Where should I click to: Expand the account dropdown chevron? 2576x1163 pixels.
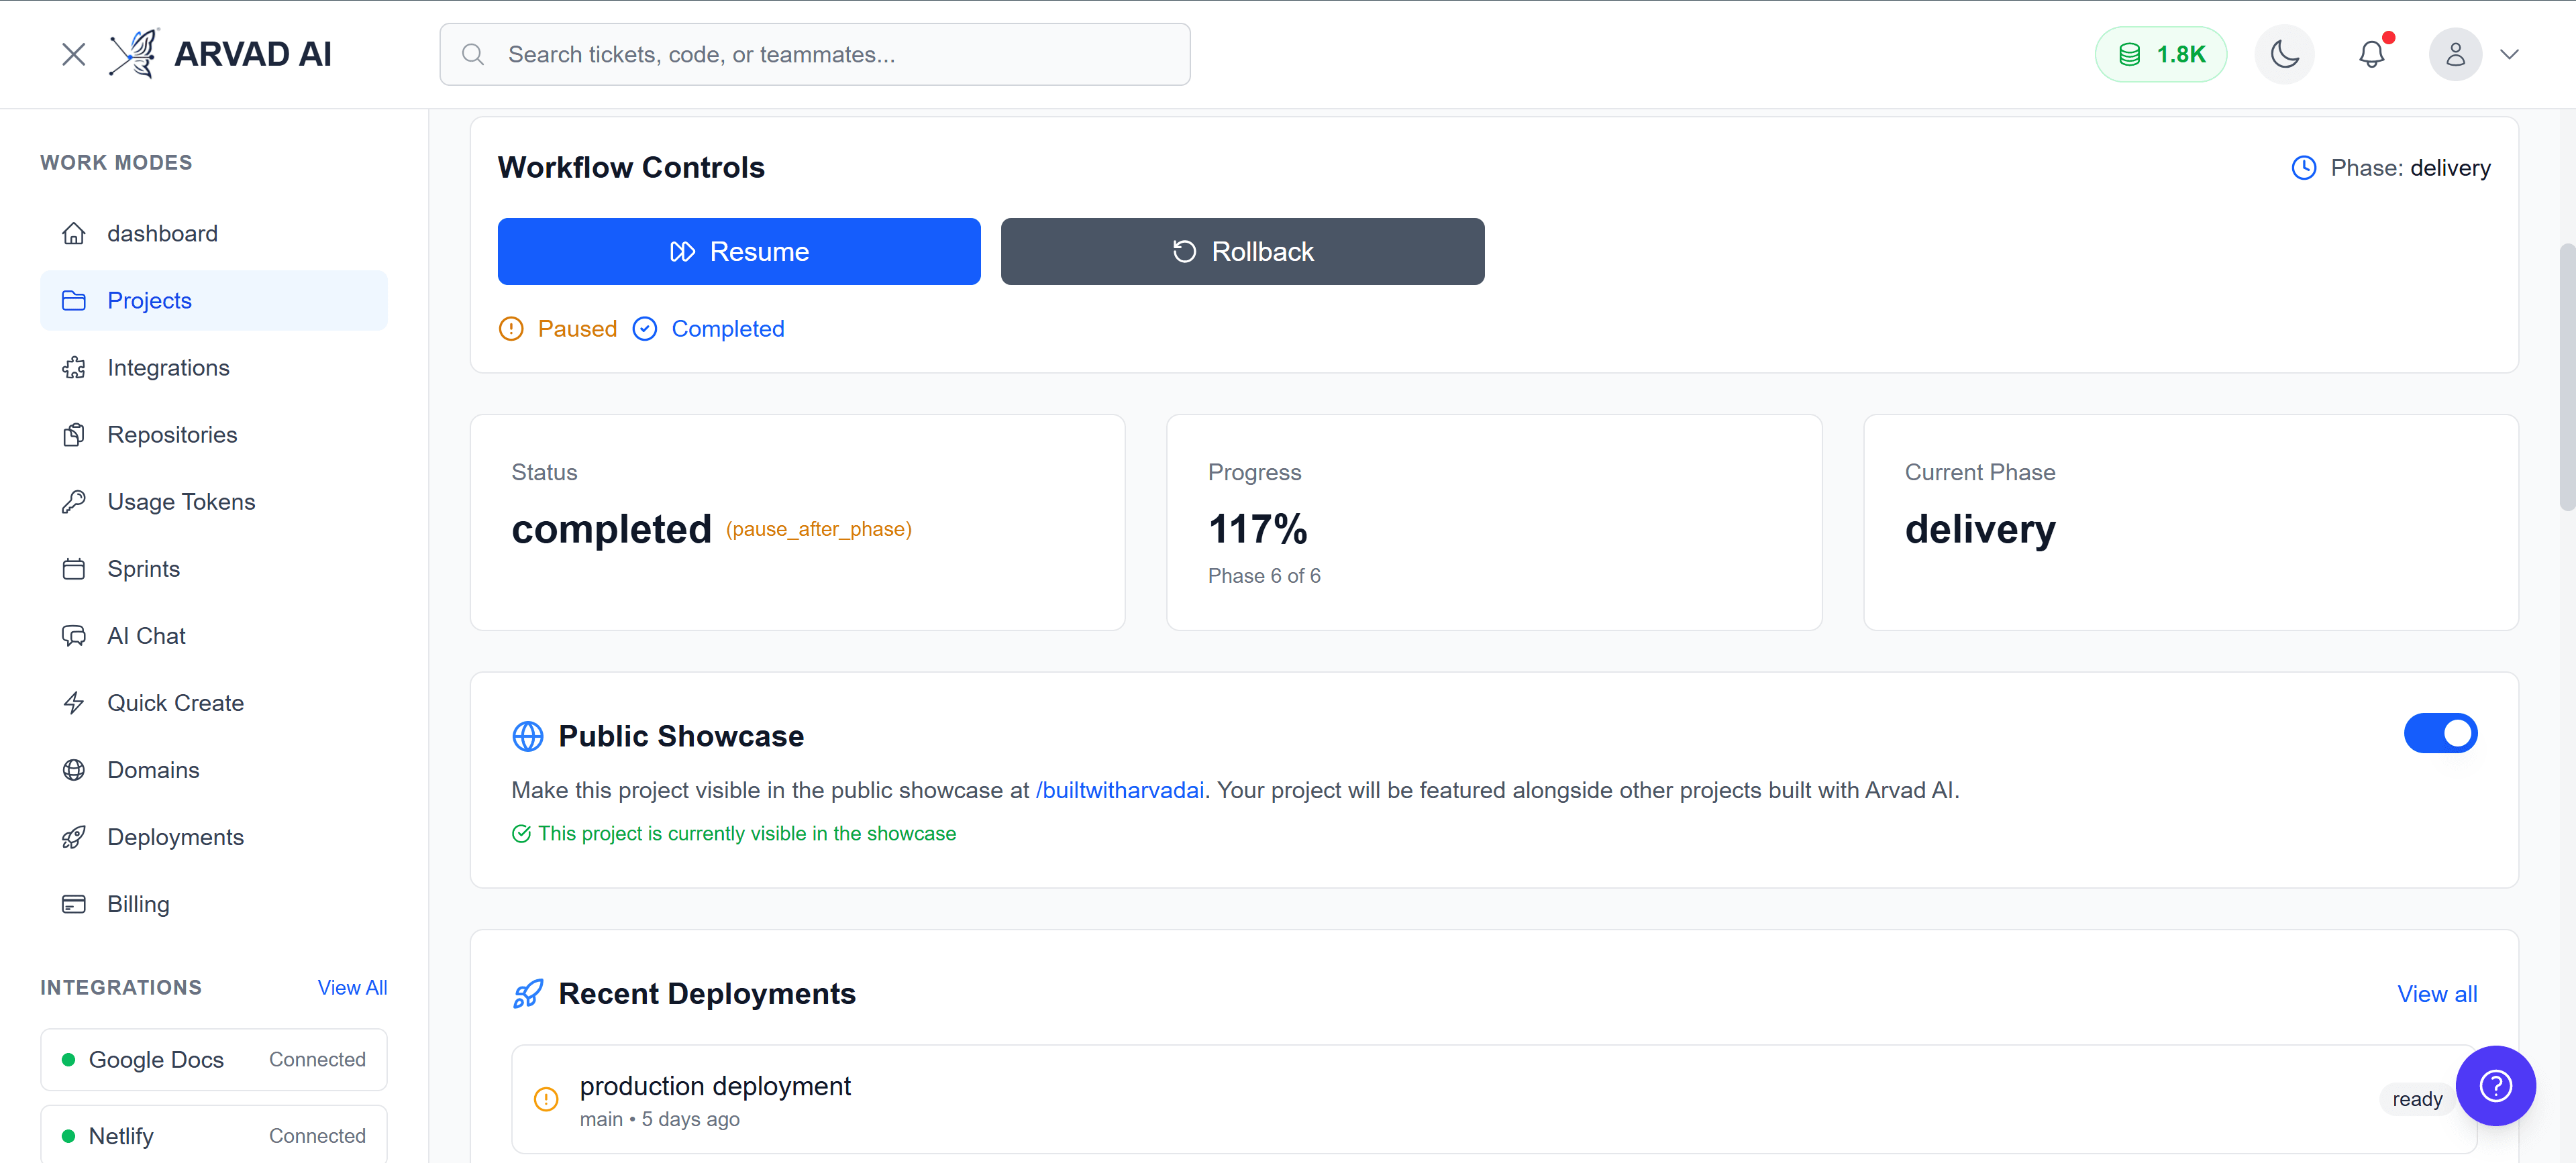[2512, 55]
